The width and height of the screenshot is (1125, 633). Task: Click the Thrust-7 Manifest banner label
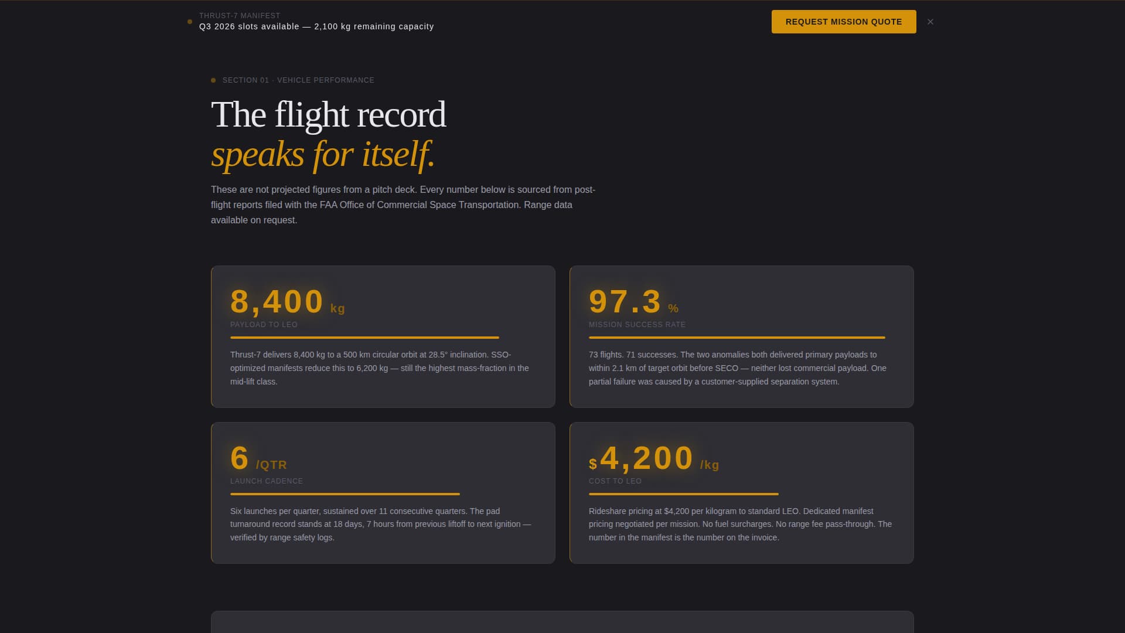tap(240, 16)
